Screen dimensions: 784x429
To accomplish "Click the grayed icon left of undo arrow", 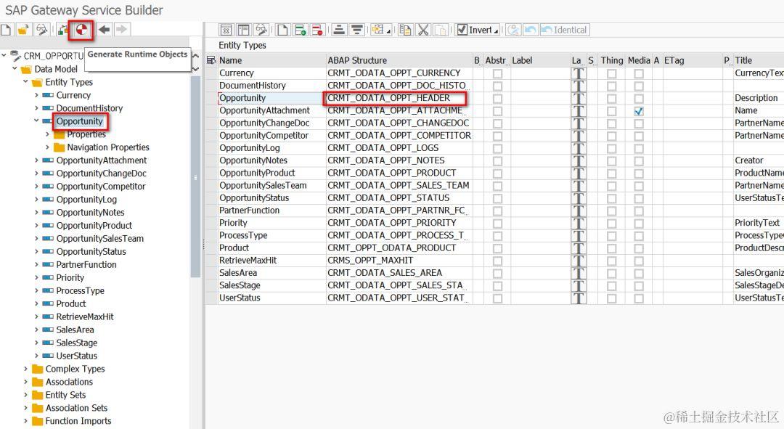I will click(x=513, y=30).
